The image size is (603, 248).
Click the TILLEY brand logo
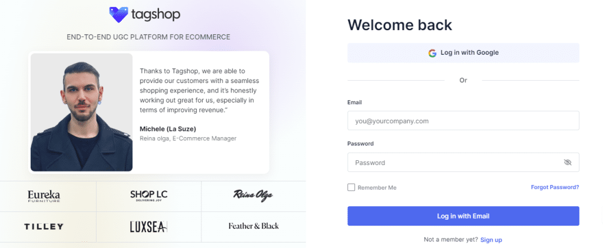click(x=44, y=226)
